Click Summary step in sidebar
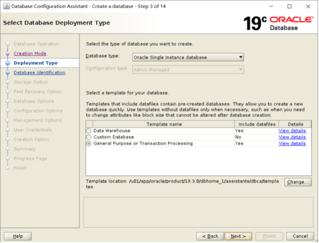Viewport: 319px width, 243px height. point(25,149)
